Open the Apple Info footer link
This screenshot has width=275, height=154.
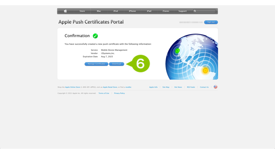pyautogui.click(x=153, y=87)
